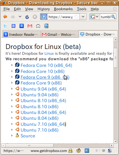Download Fedora Core 10 (x86) package

(42, 71)
